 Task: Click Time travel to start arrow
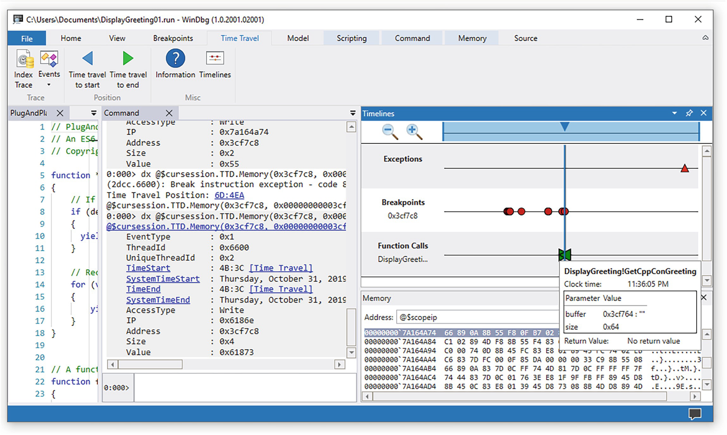pyautogui.click(x=87, y=59)
